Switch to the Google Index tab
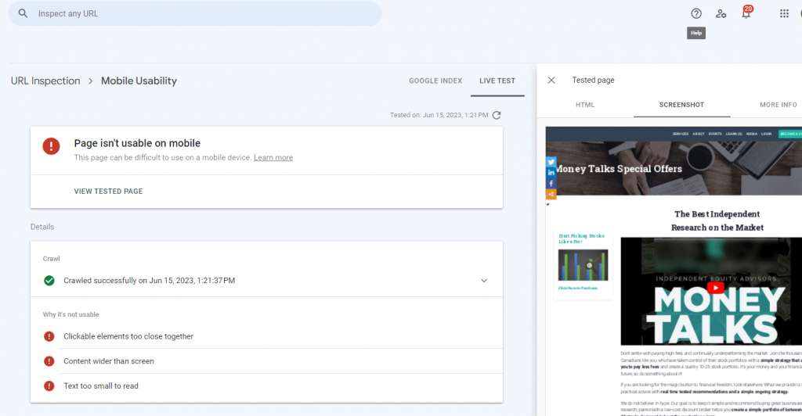The width and height of the screenshot is (802, 416). [435, 81]
